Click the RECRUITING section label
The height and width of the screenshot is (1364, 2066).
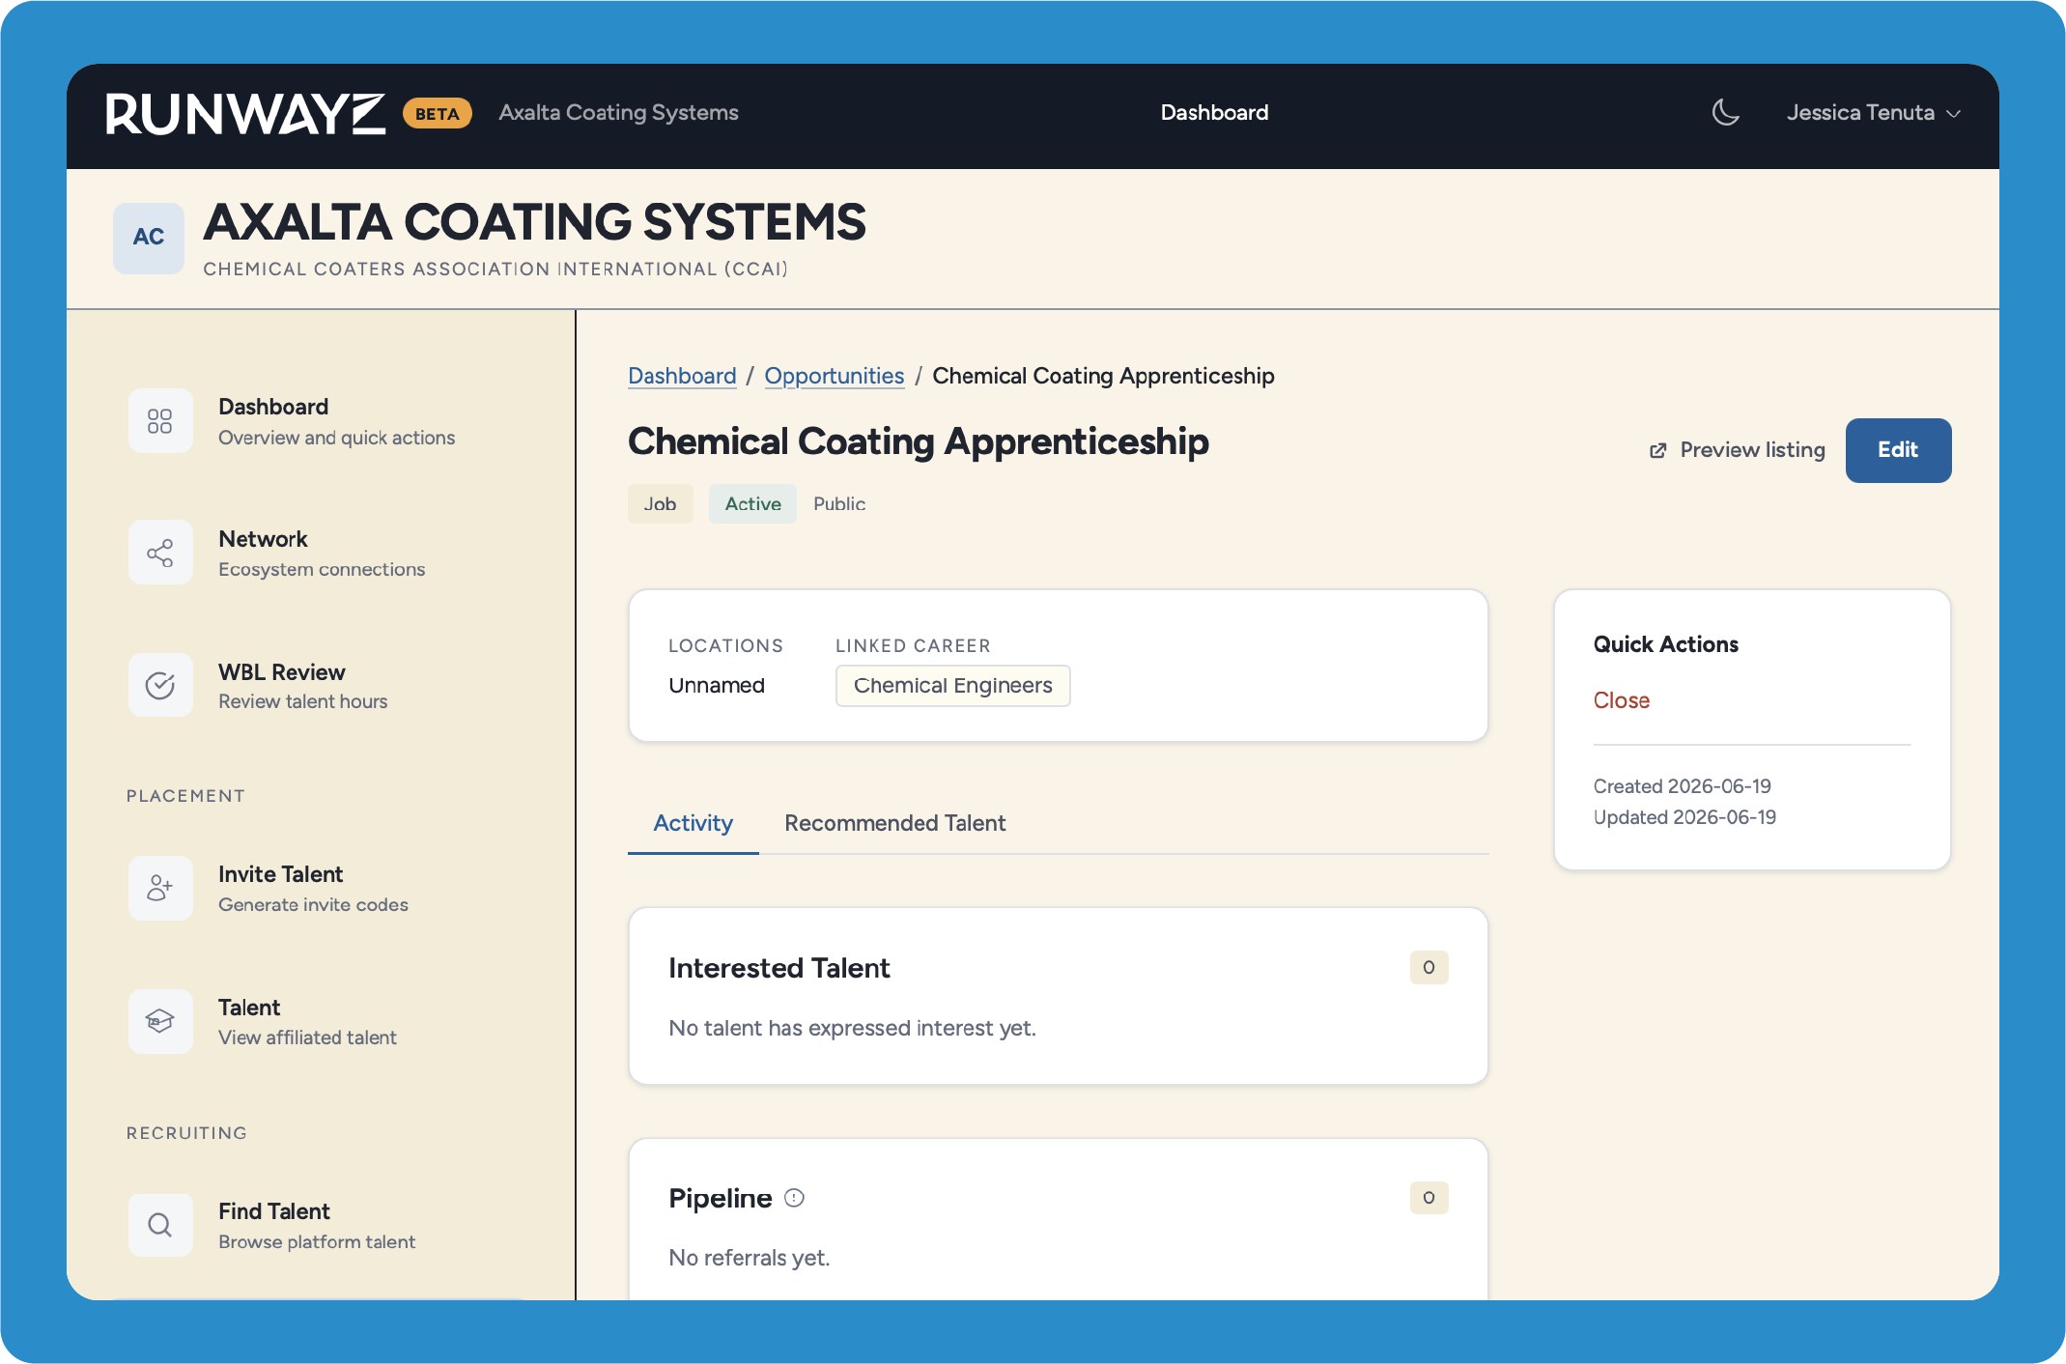point(186,1133)
